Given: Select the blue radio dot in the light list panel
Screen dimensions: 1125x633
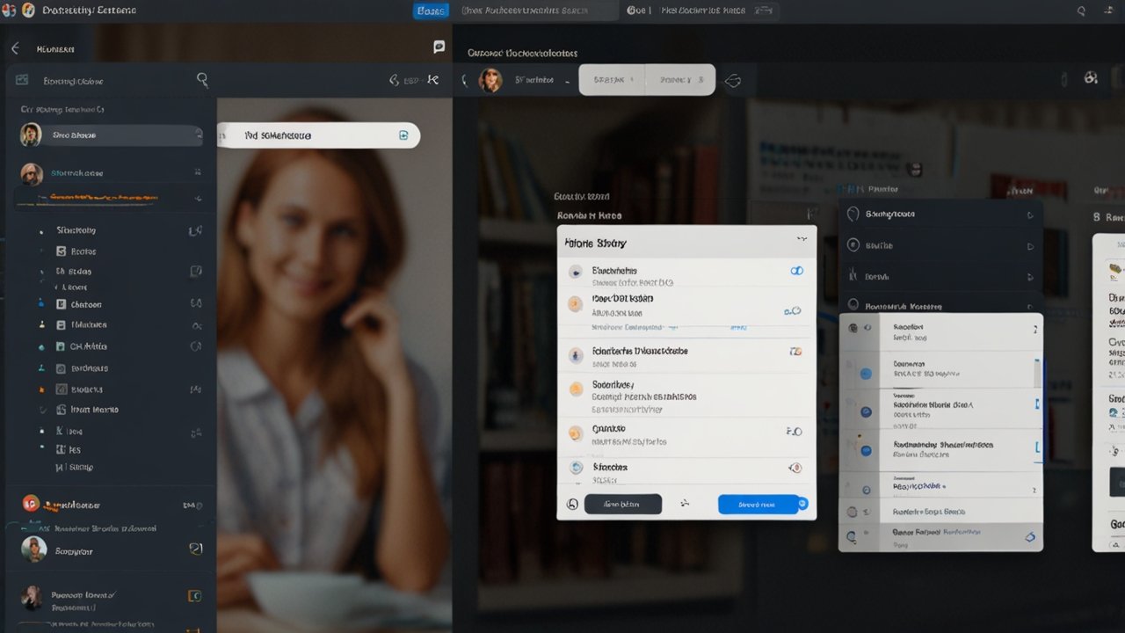Looking at the screenshot, I should click(x=866, y=374).
